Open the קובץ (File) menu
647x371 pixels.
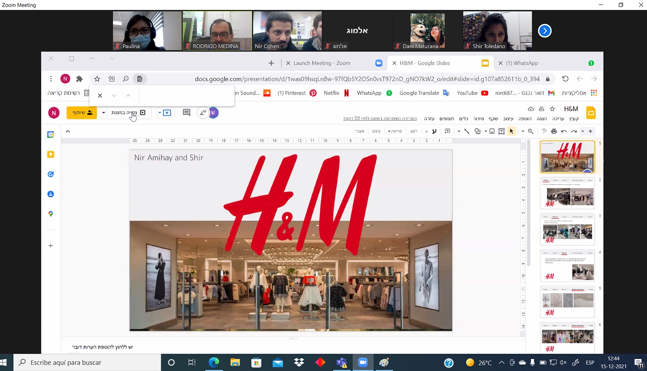pos(574,119)
